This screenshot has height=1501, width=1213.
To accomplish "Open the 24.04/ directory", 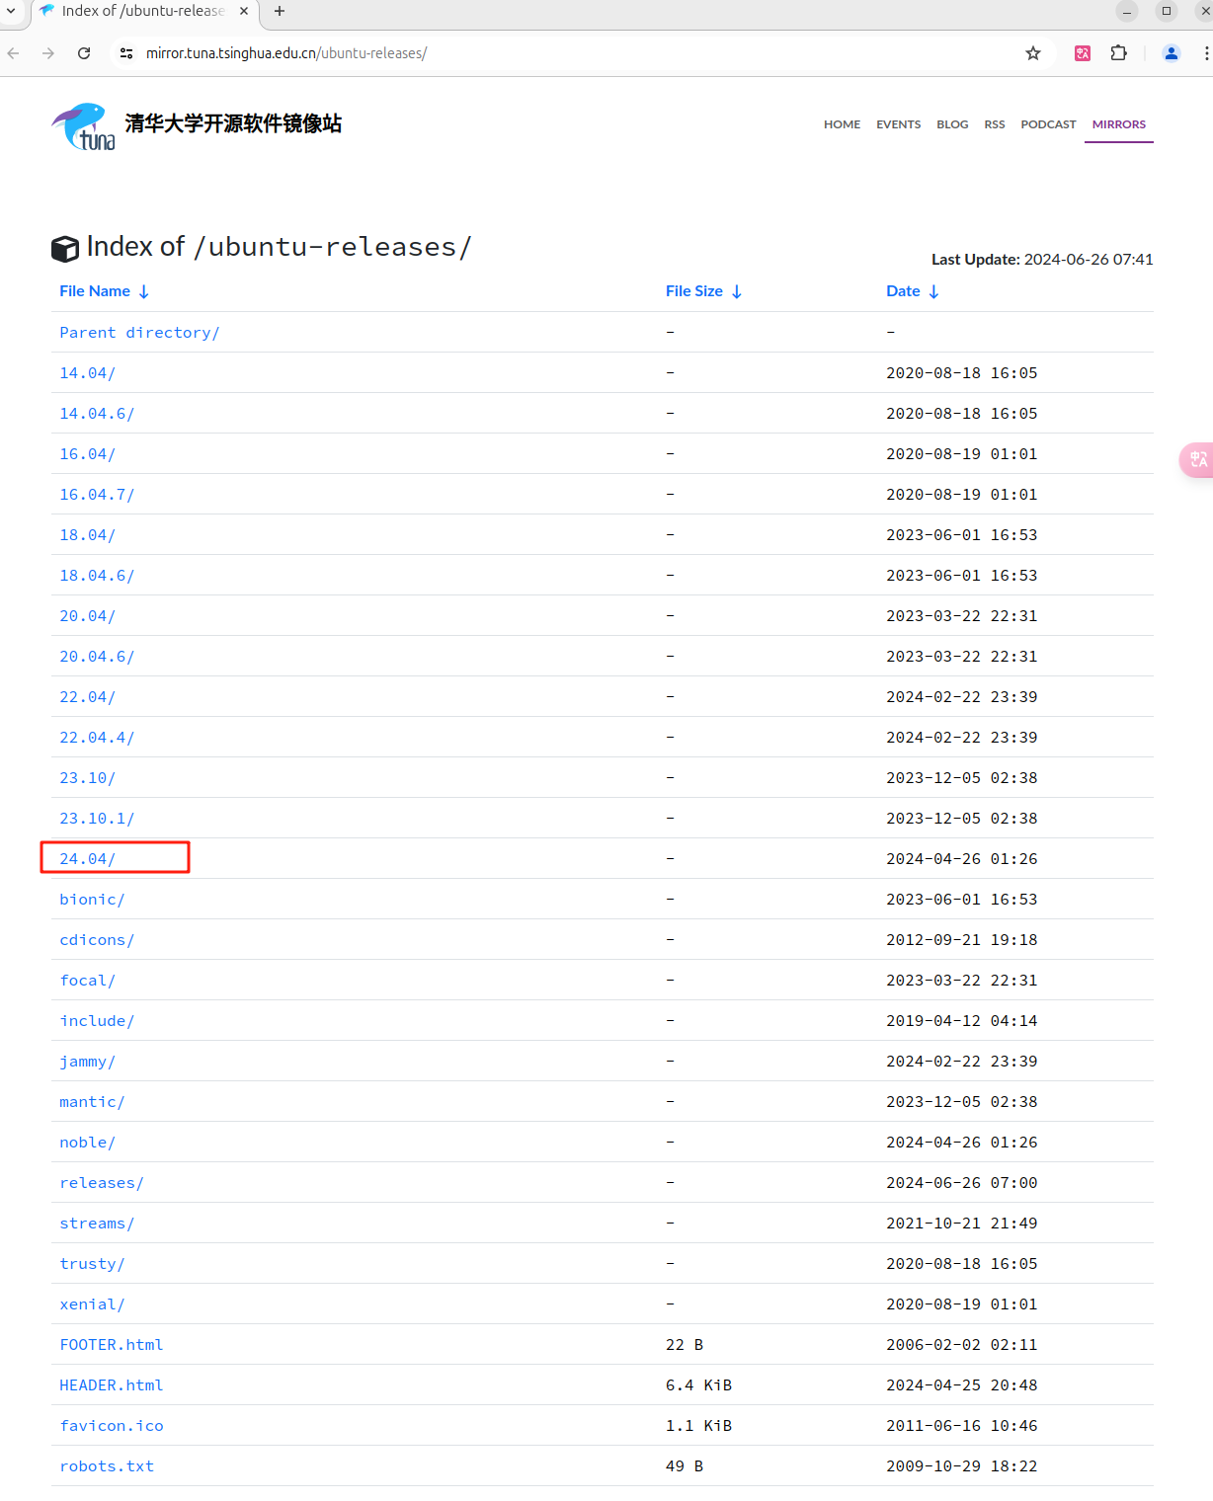I will (87, 859).
